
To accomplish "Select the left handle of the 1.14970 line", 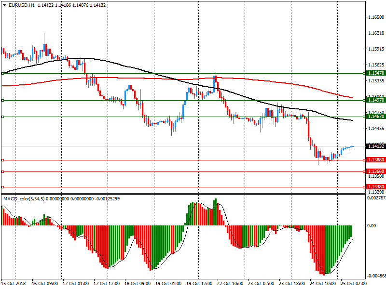I will [3, 100].
